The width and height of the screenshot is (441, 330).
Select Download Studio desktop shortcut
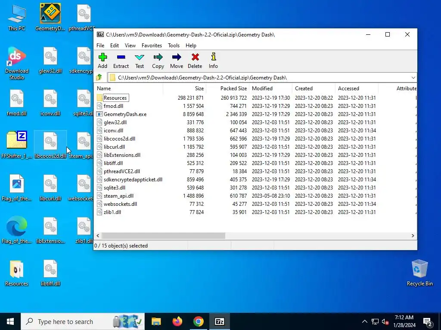[x=17, y=63]
